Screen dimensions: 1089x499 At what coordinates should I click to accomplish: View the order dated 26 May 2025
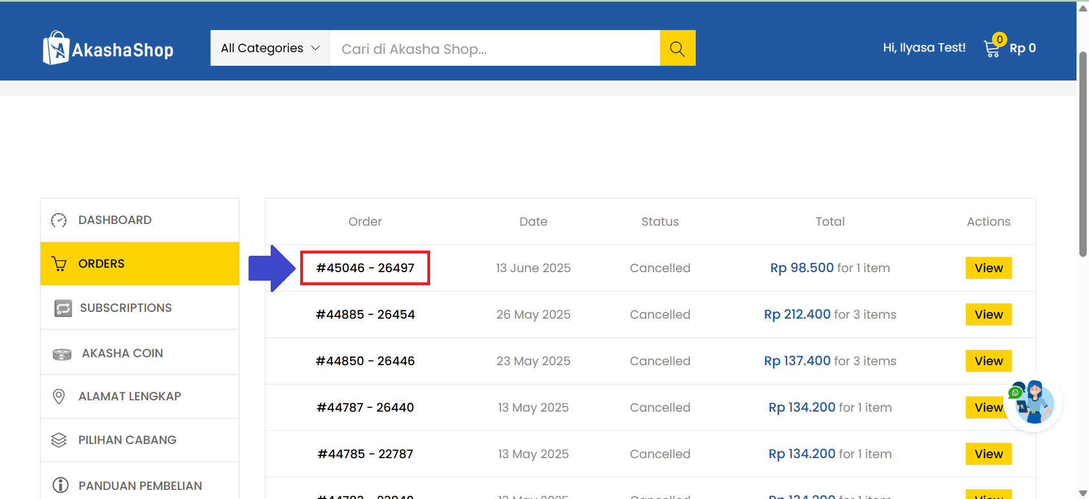[988, 315]
